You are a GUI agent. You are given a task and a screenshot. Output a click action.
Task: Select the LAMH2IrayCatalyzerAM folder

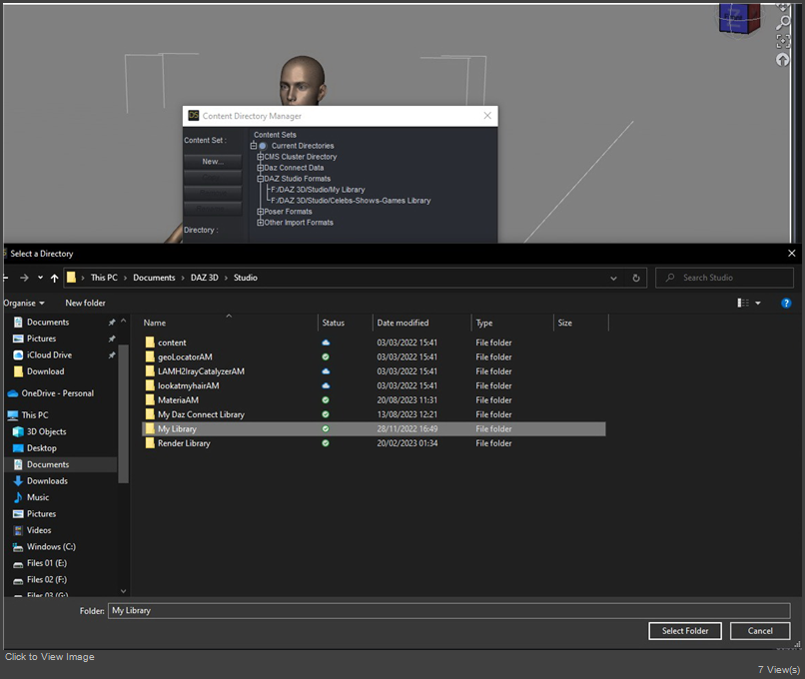pos(374,371)
